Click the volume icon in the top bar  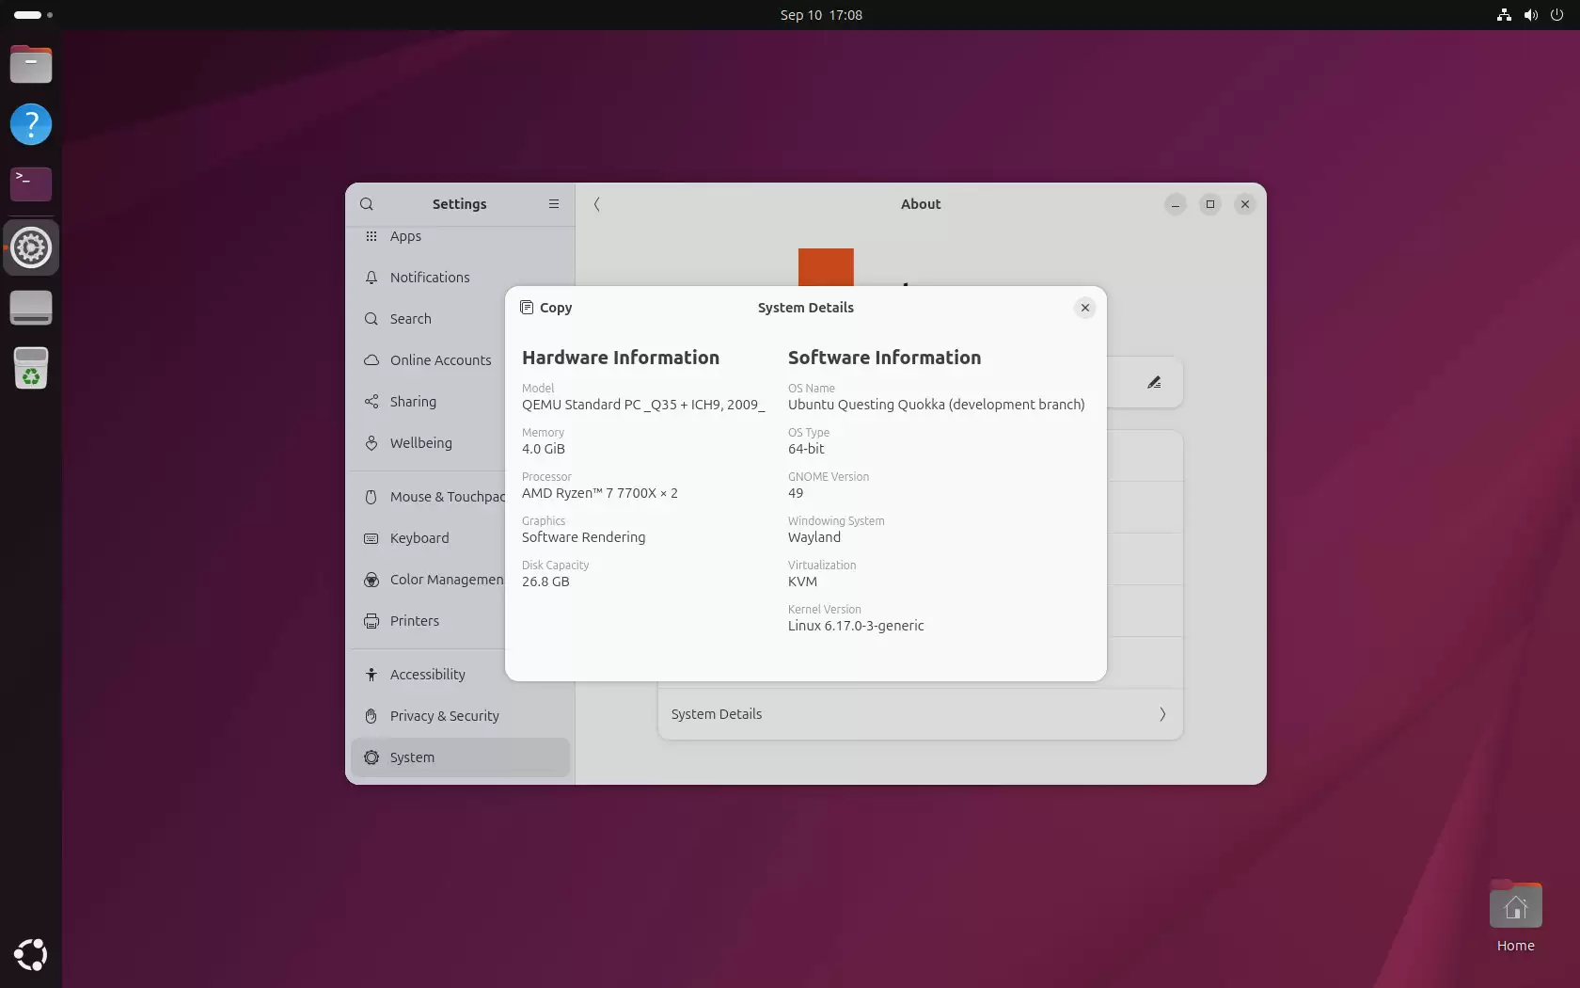pos(1529,15)
